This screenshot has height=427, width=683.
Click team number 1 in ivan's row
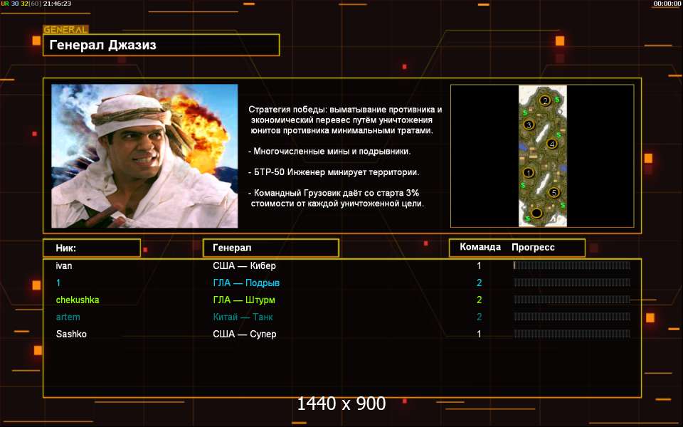[x=479, y=265]
